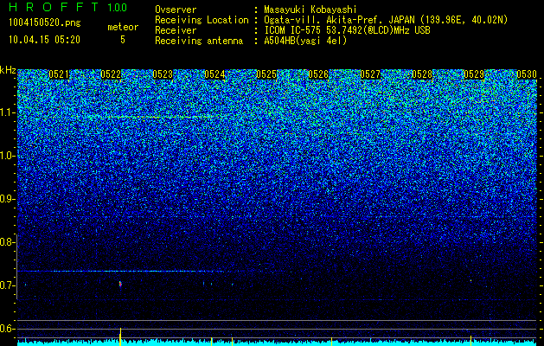Click the 0521 time marker
This screenshot has width=544, height=346.
pyautogui.click(x=59, y=74)
